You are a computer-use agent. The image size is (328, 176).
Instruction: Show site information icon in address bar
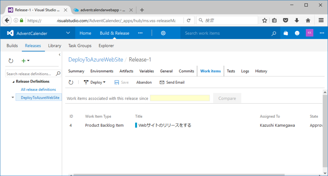pos(16,20)
